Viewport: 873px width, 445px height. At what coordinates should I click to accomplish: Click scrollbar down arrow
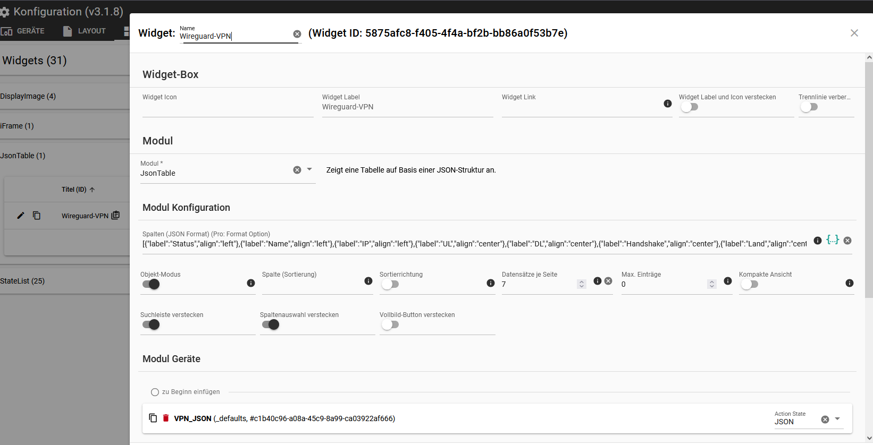click(869, 439)
